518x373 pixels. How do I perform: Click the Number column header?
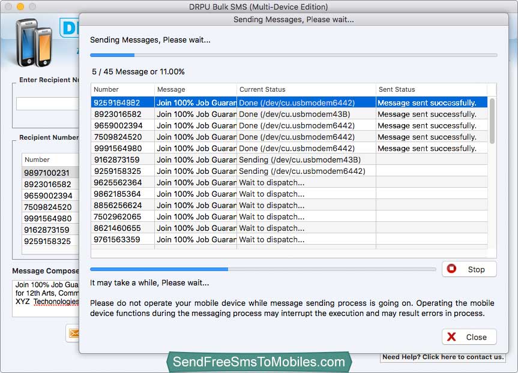click(122, 89)
